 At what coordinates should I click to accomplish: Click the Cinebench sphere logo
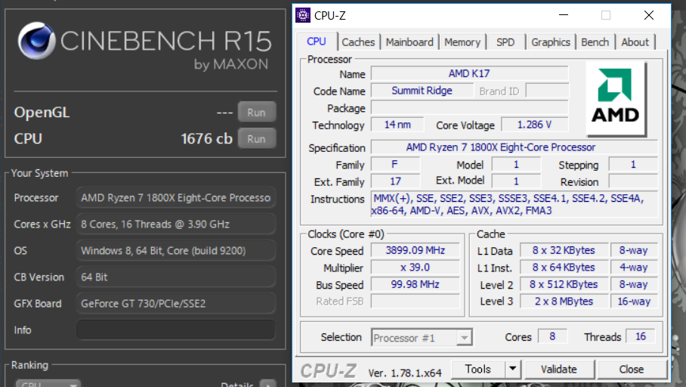pos(36,41)
